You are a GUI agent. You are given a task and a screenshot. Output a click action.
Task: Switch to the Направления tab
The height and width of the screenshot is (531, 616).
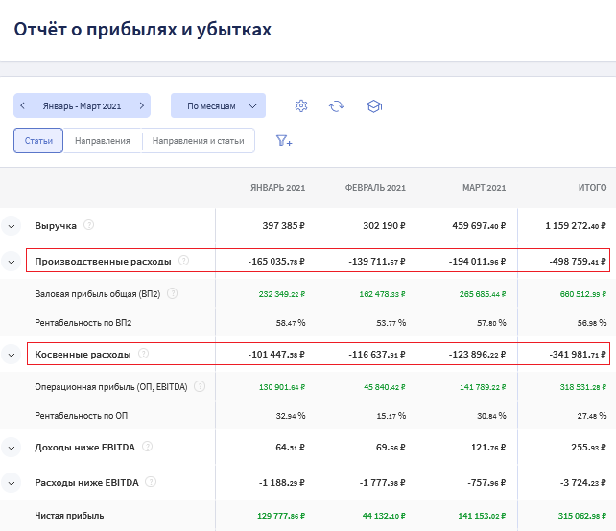[x=103, y=141]
